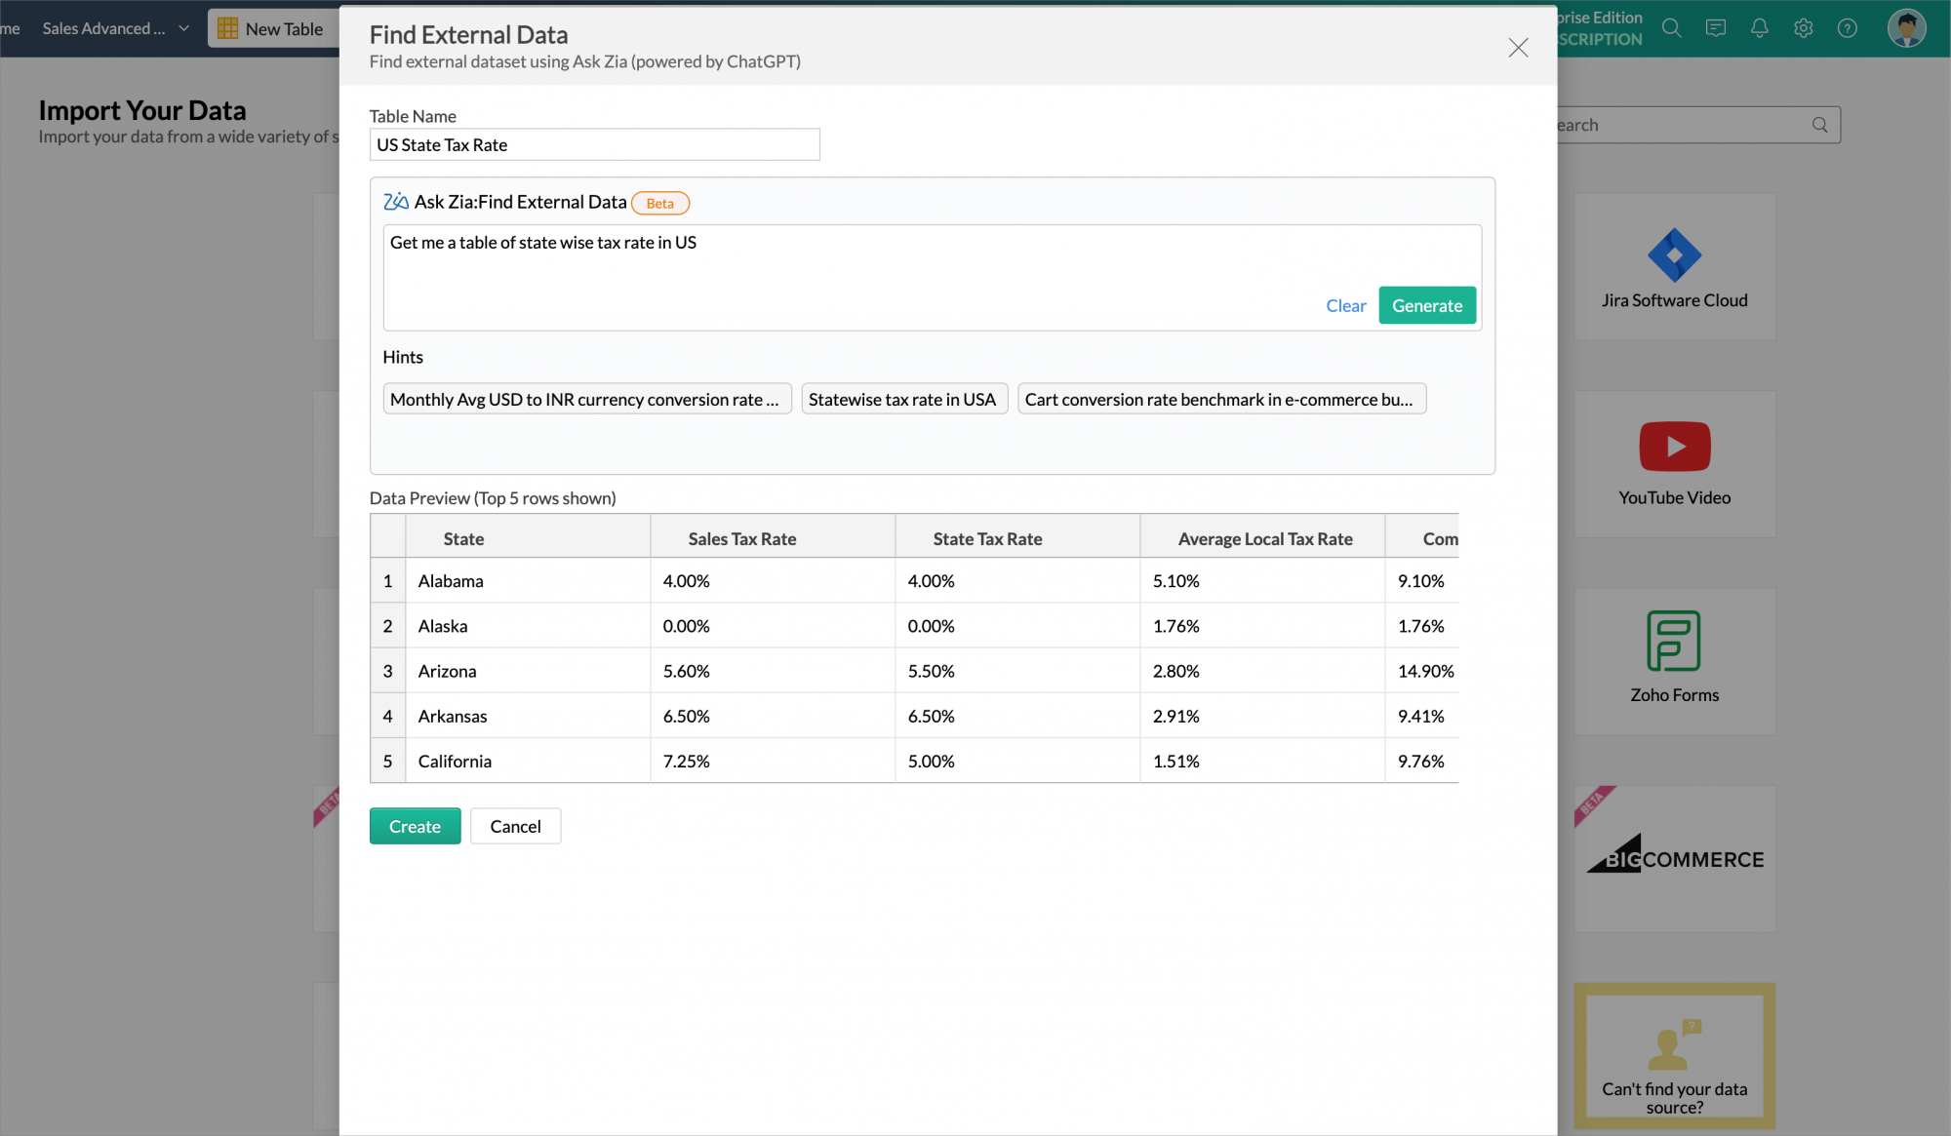Choose the Jira Software Cloud tile
The height and width of the screenshot is (1136, 1951).
[1674, 266]
